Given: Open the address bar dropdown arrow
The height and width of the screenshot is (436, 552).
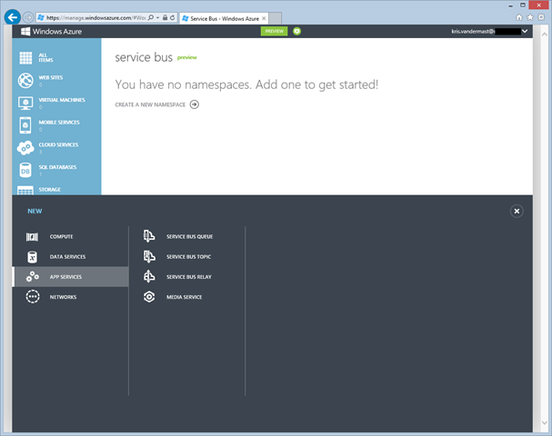Looking at the screenshot, I should tap(157, 17).
